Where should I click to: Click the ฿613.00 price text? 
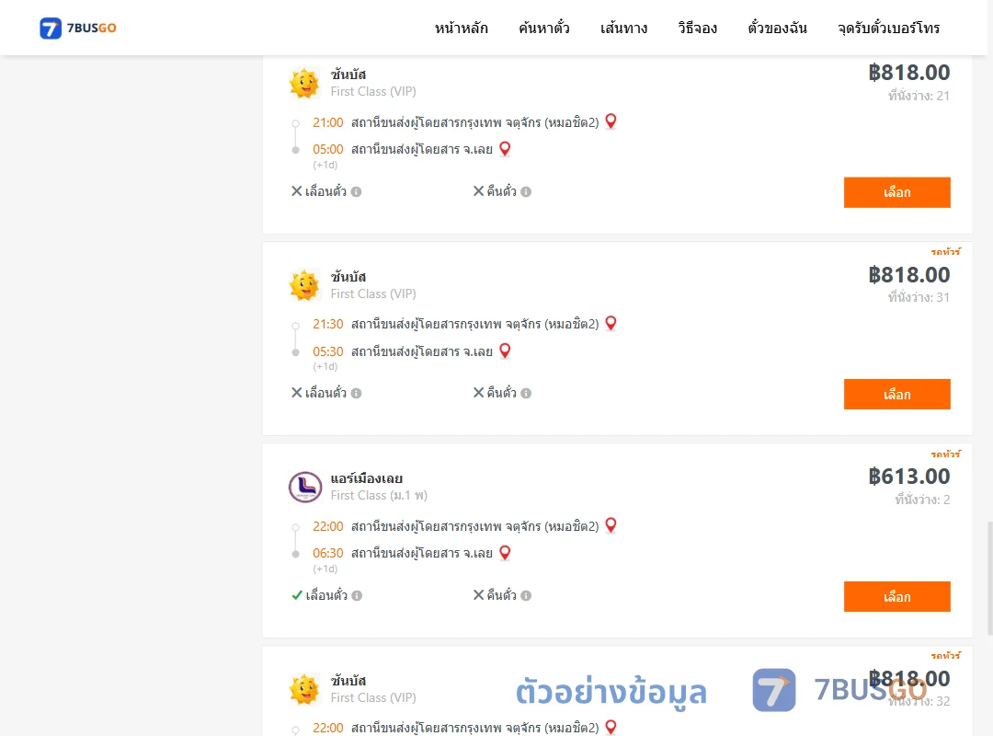[908, 476]
